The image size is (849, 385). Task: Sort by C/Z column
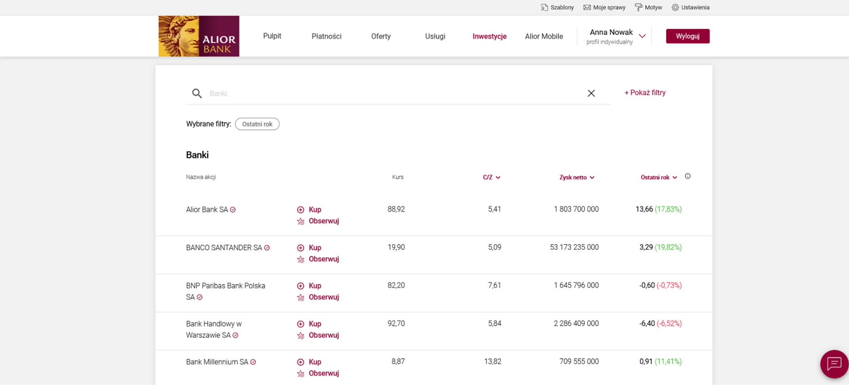[491, 177]
